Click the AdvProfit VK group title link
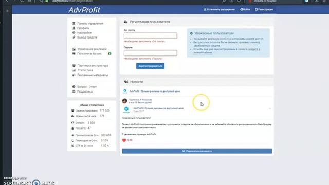The height and width of the screenshot is (185, 329). point(155,91)
